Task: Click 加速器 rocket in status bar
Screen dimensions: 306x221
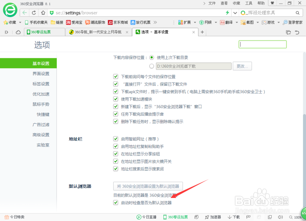Action: pos(213,217)
